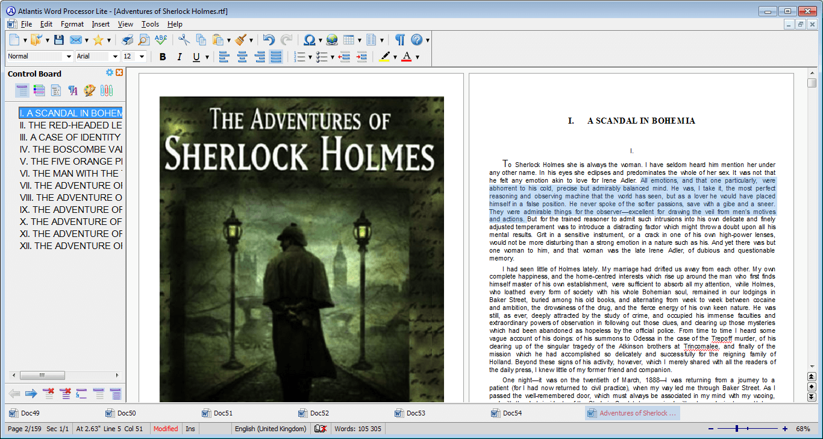
Task: Expand the Arial font name dropdown
Action: (x=114, y=56)
